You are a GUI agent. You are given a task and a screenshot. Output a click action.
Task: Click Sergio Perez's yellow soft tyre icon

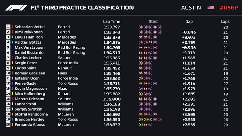point(141,63)
